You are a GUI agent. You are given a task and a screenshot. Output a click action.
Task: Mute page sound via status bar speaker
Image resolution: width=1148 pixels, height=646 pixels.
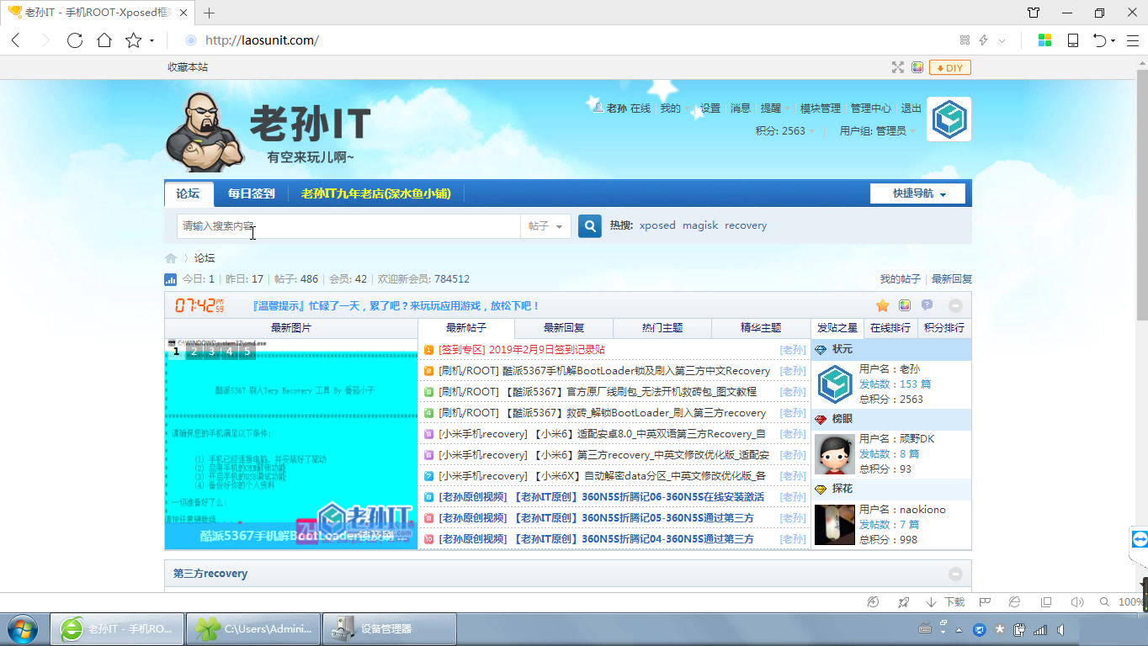point(1076,602)
